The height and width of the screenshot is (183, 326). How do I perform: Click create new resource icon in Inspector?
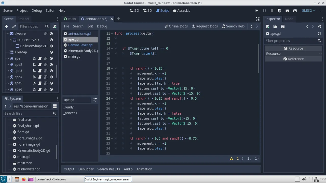tap(267, 26)
